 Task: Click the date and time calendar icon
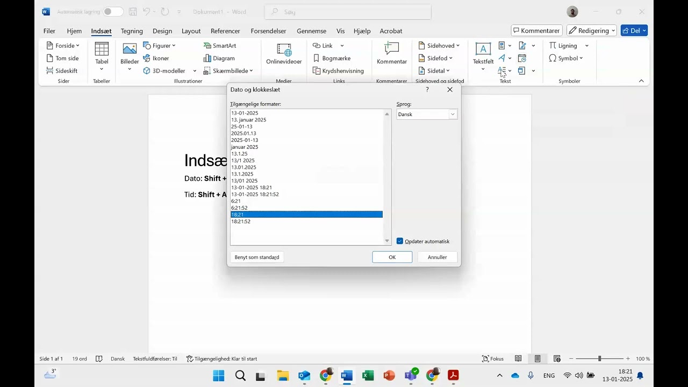coord(522,58)
